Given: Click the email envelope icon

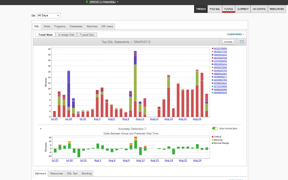Looking at the screenshot, I should [242, 42].
